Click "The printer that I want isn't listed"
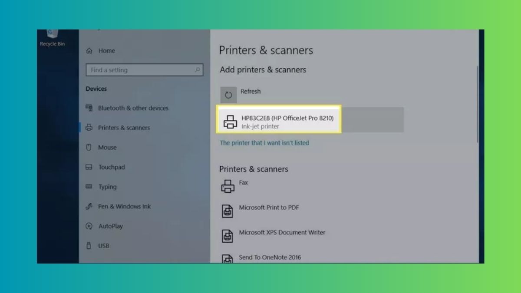 coord(264,143)
